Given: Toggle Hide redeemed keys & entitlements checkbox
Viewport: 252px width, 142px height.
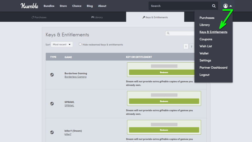Looking at the screenshot, I should pos(80,44).
